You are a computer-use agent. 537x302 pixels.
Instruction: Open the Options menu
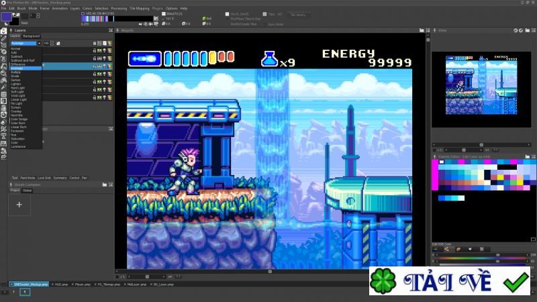pos(172,8)
